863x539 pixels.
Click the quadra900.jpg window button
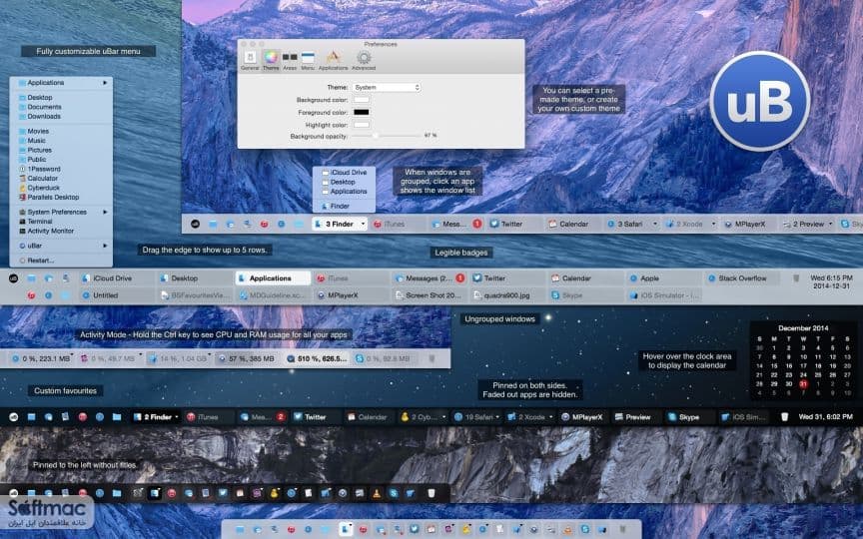[506, 295]
